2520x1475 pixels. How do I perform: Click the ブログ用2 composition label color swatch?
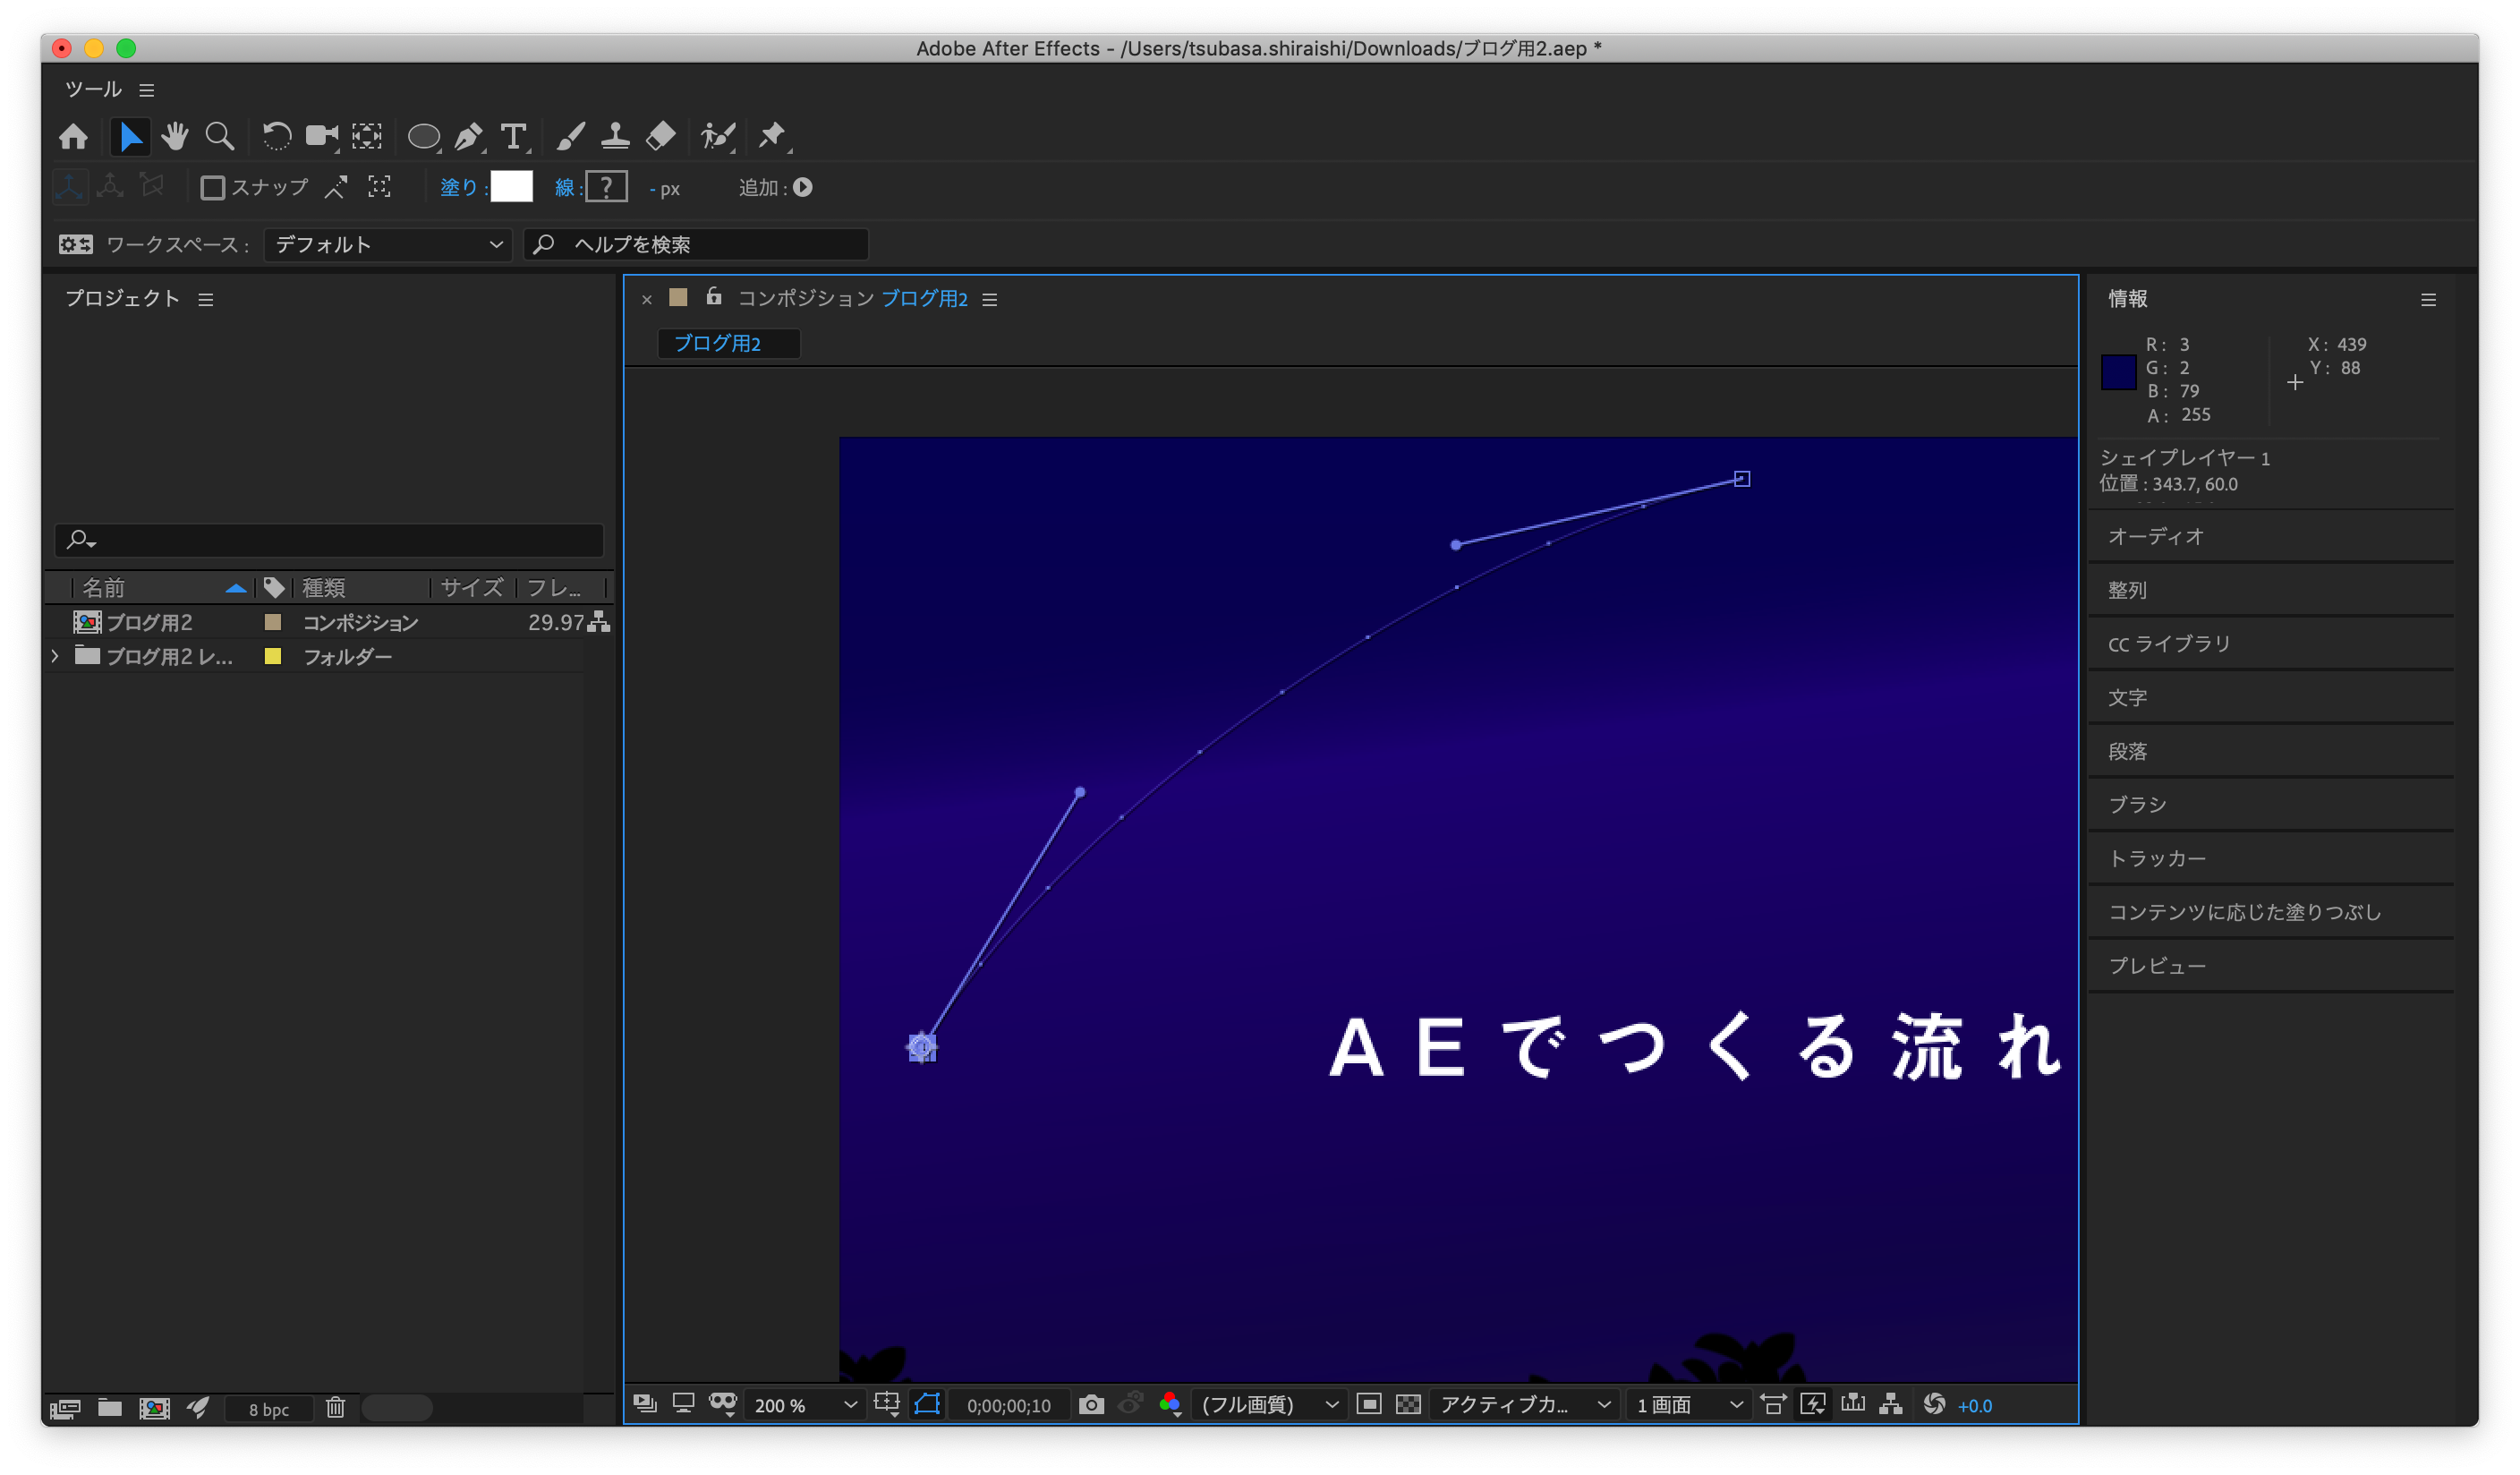272,622
